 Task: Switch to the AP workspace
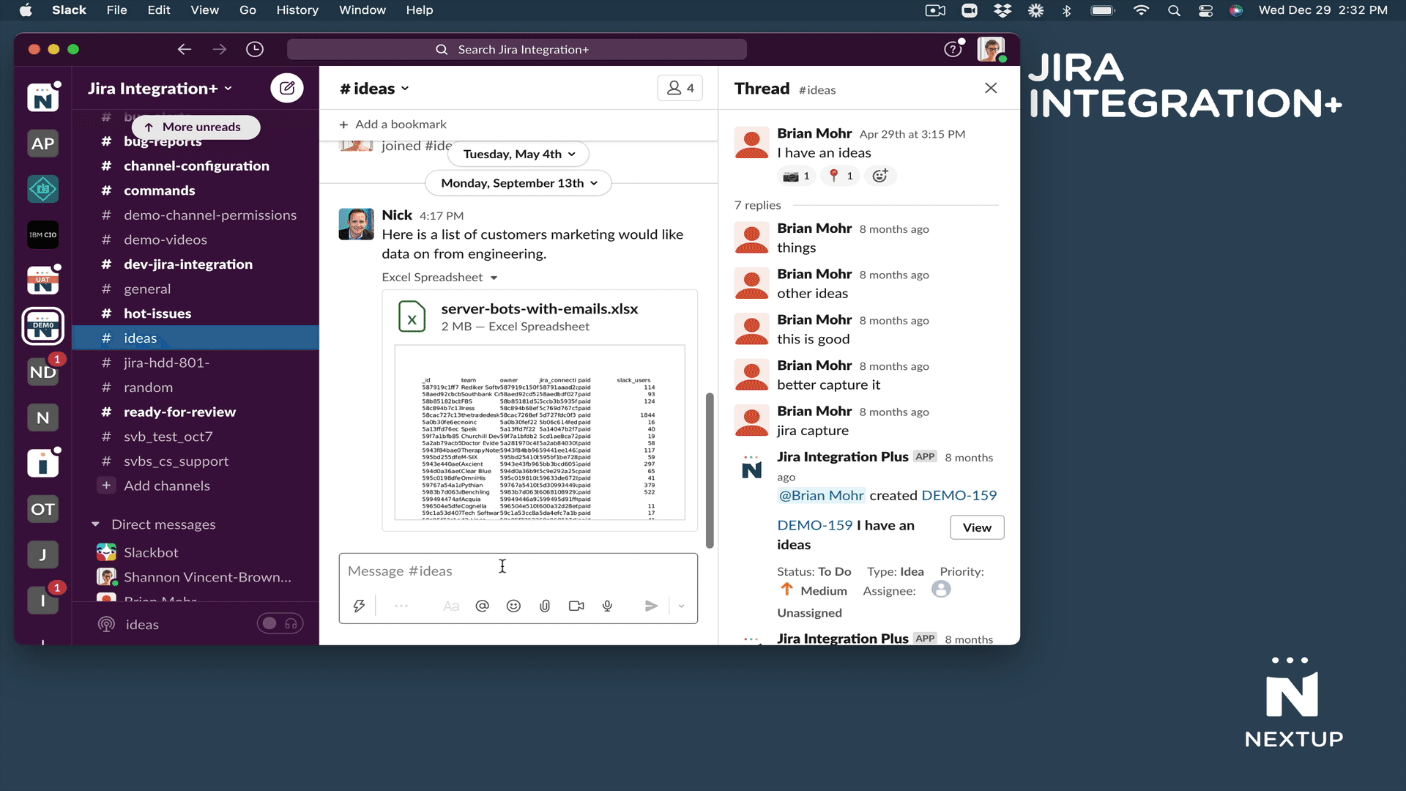(43, 144)
